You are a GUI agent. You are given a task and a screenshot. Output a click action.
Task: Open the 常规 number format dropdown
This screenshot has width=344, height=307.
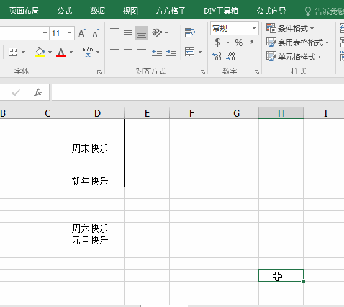pyautogui.click(x=254, y=28)
